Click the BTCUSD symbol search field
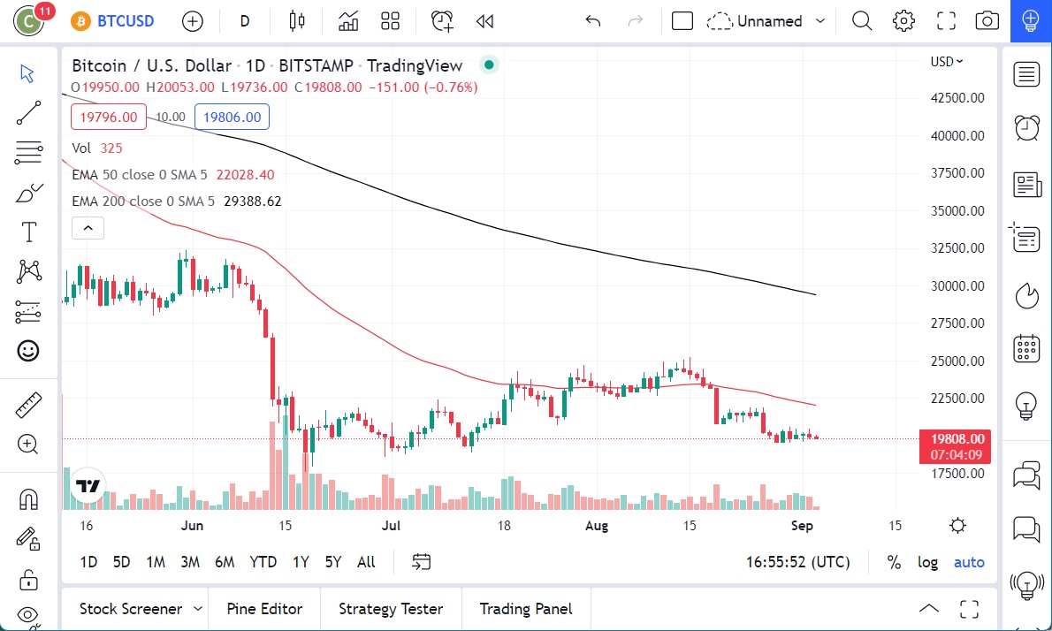Screen dimensions: 1052x631 pyautogui.click(x=113, y=21)
